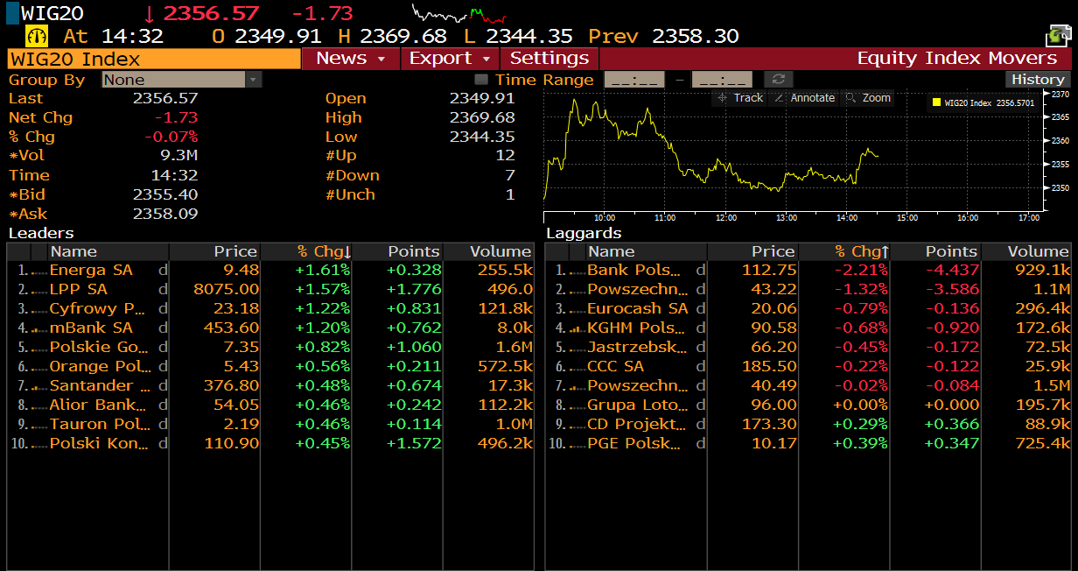Select Eurocash SA in Laggards list
Viewport: 1078px width, 571px height.
638,309
